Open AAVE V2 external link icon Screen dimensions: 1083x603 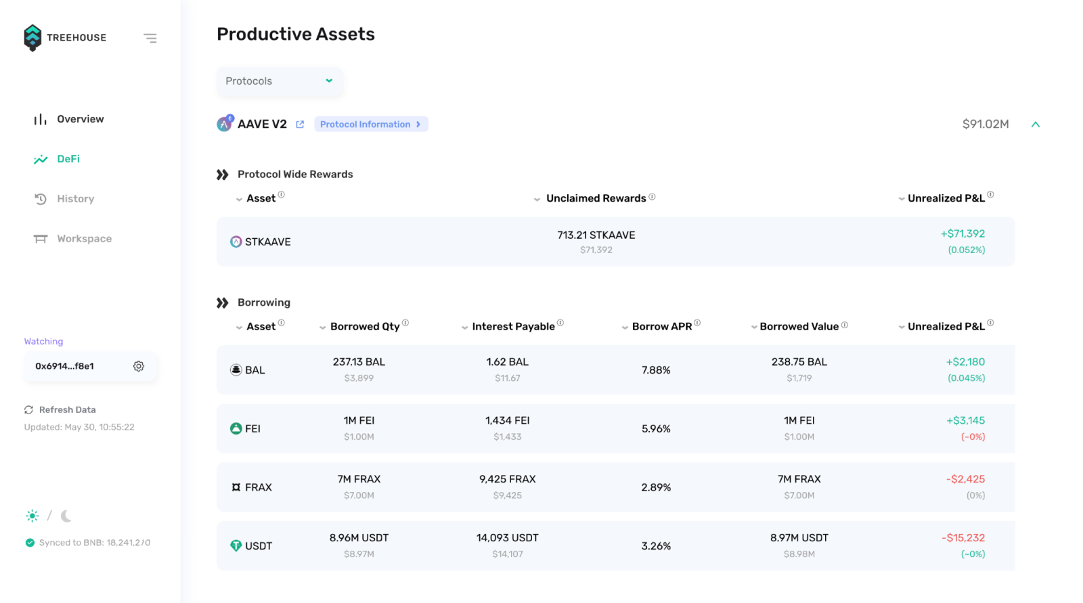tap(300, 125)
